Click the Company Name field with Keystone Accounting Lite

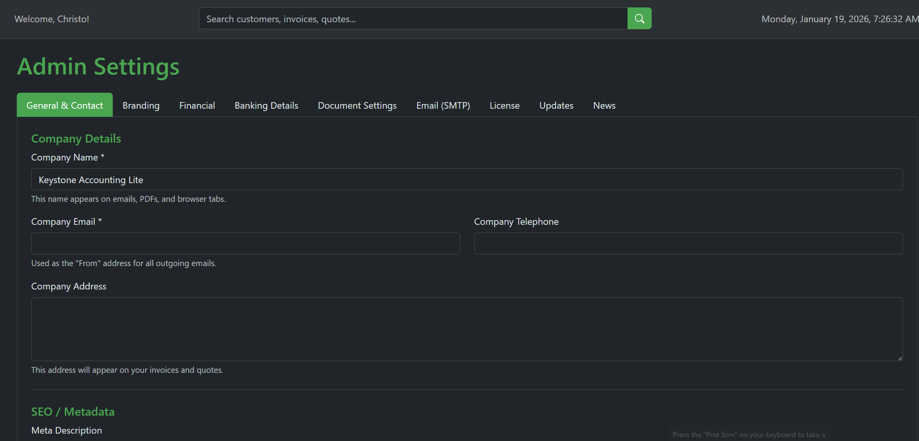point(467,180)
